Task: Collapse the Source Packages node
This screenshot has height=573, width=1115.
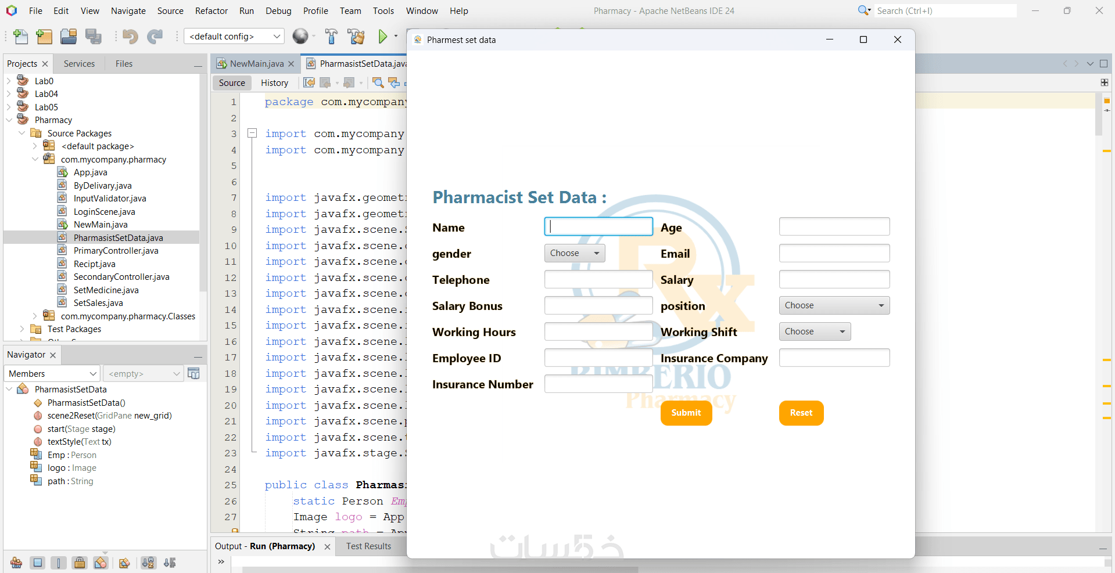Action: coord(21,134)
